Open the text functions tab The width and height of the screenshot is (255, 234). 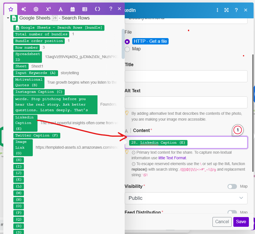(61, 9)
